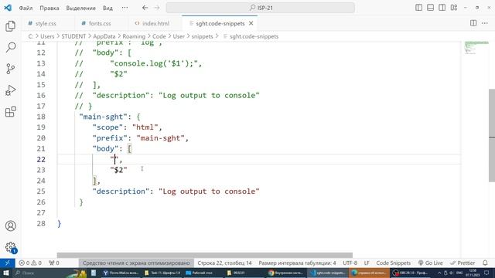
Task: Expand the hidden menus ellipsis in menu bar
Action: coord(125,8)
